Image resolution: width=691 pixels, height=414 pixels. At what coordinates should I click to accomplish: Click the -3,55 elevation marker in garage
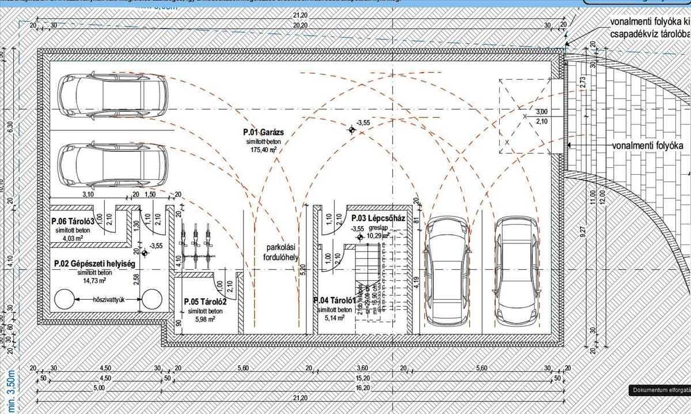coord(351,130)
